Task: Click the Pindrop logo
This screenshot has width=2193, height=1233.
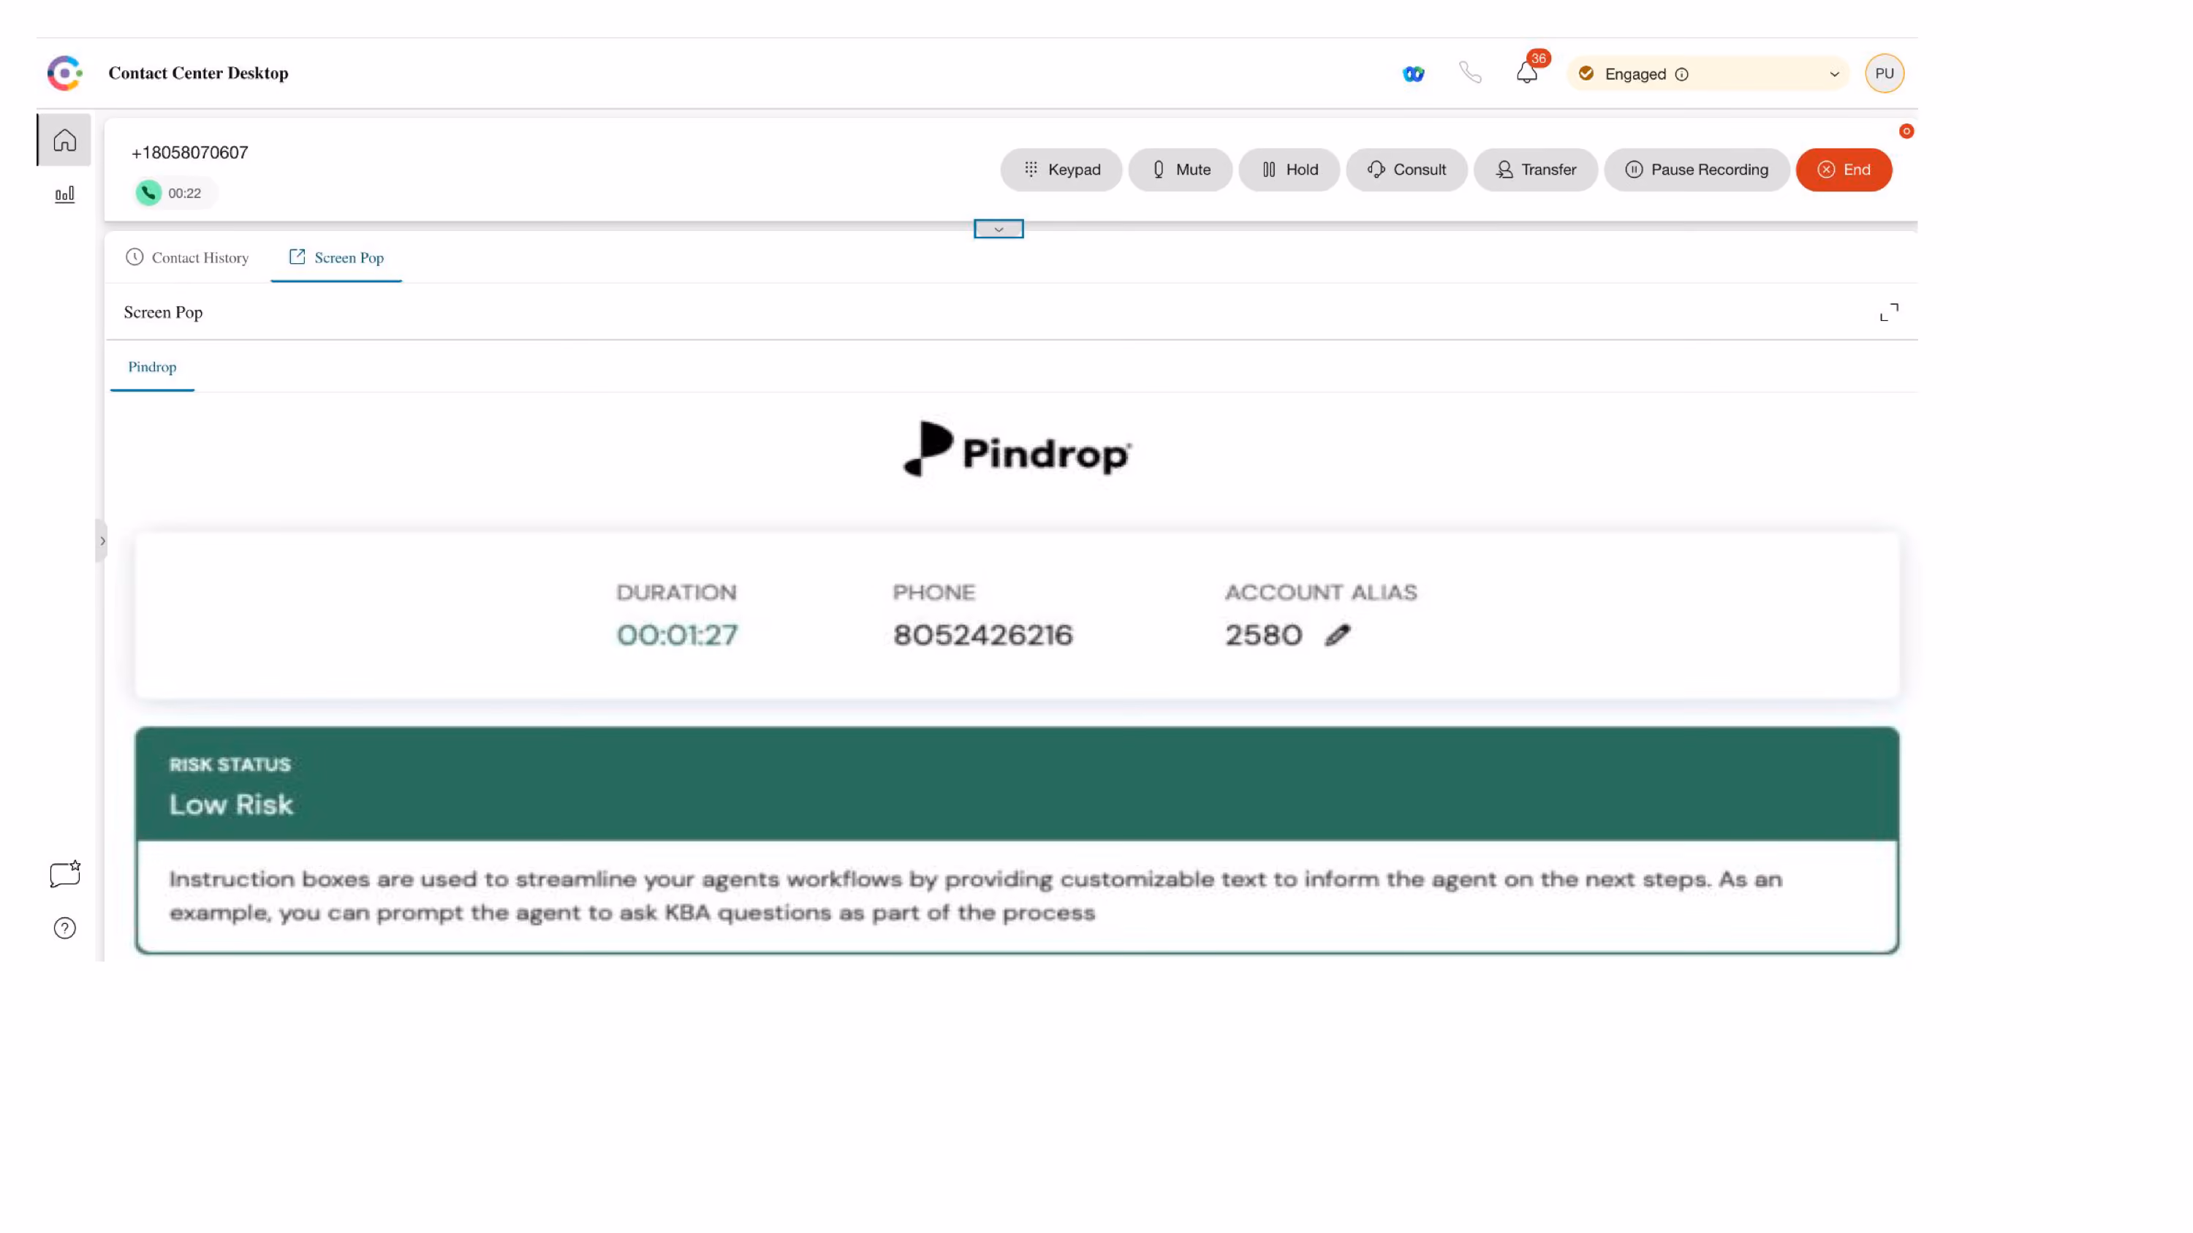Action: pyautogui.click(x=1018, y=450)
